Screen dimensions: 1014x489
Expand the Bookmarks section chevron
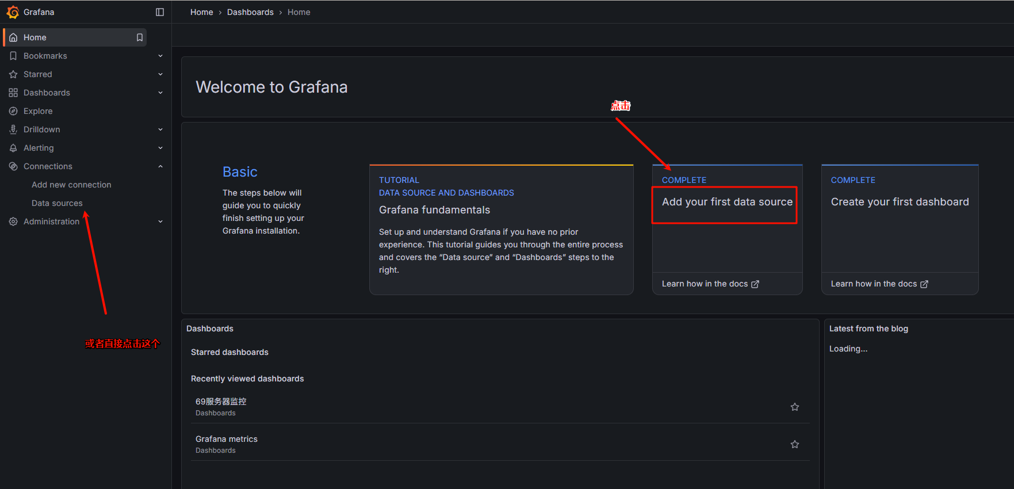[x=160, y=56]
